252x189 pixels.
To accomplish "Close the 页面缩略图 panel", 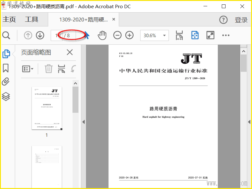I will pos(70,52).
